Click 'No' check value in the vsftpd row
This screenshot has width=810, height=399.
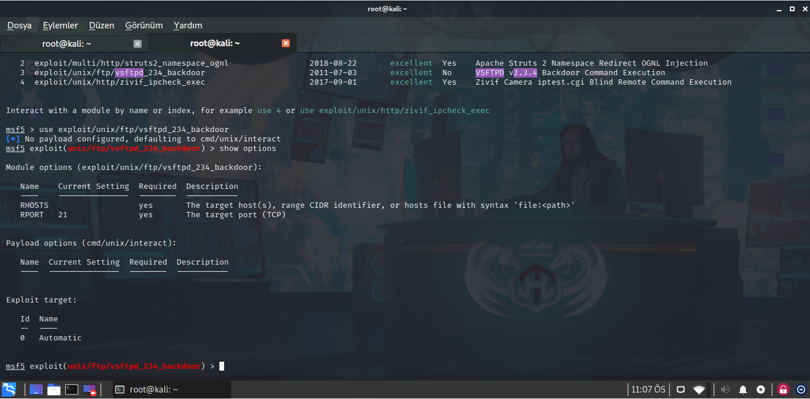point(447,73)
